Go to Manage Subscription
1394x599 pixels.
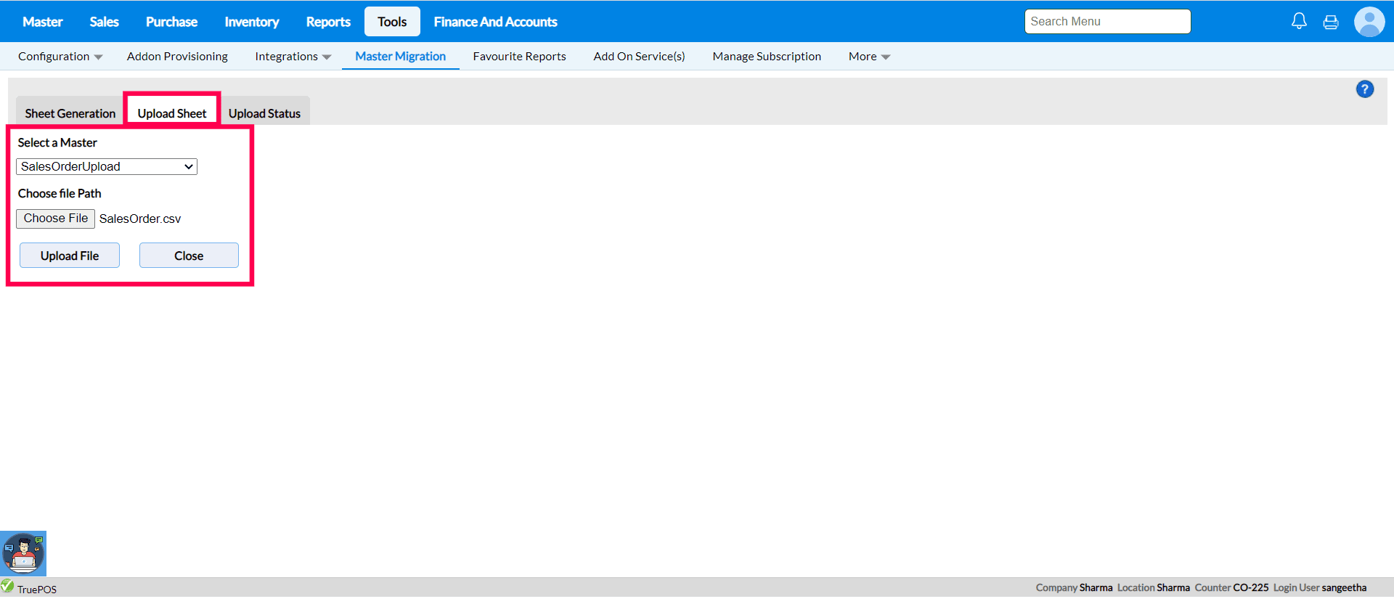(767, 57)
